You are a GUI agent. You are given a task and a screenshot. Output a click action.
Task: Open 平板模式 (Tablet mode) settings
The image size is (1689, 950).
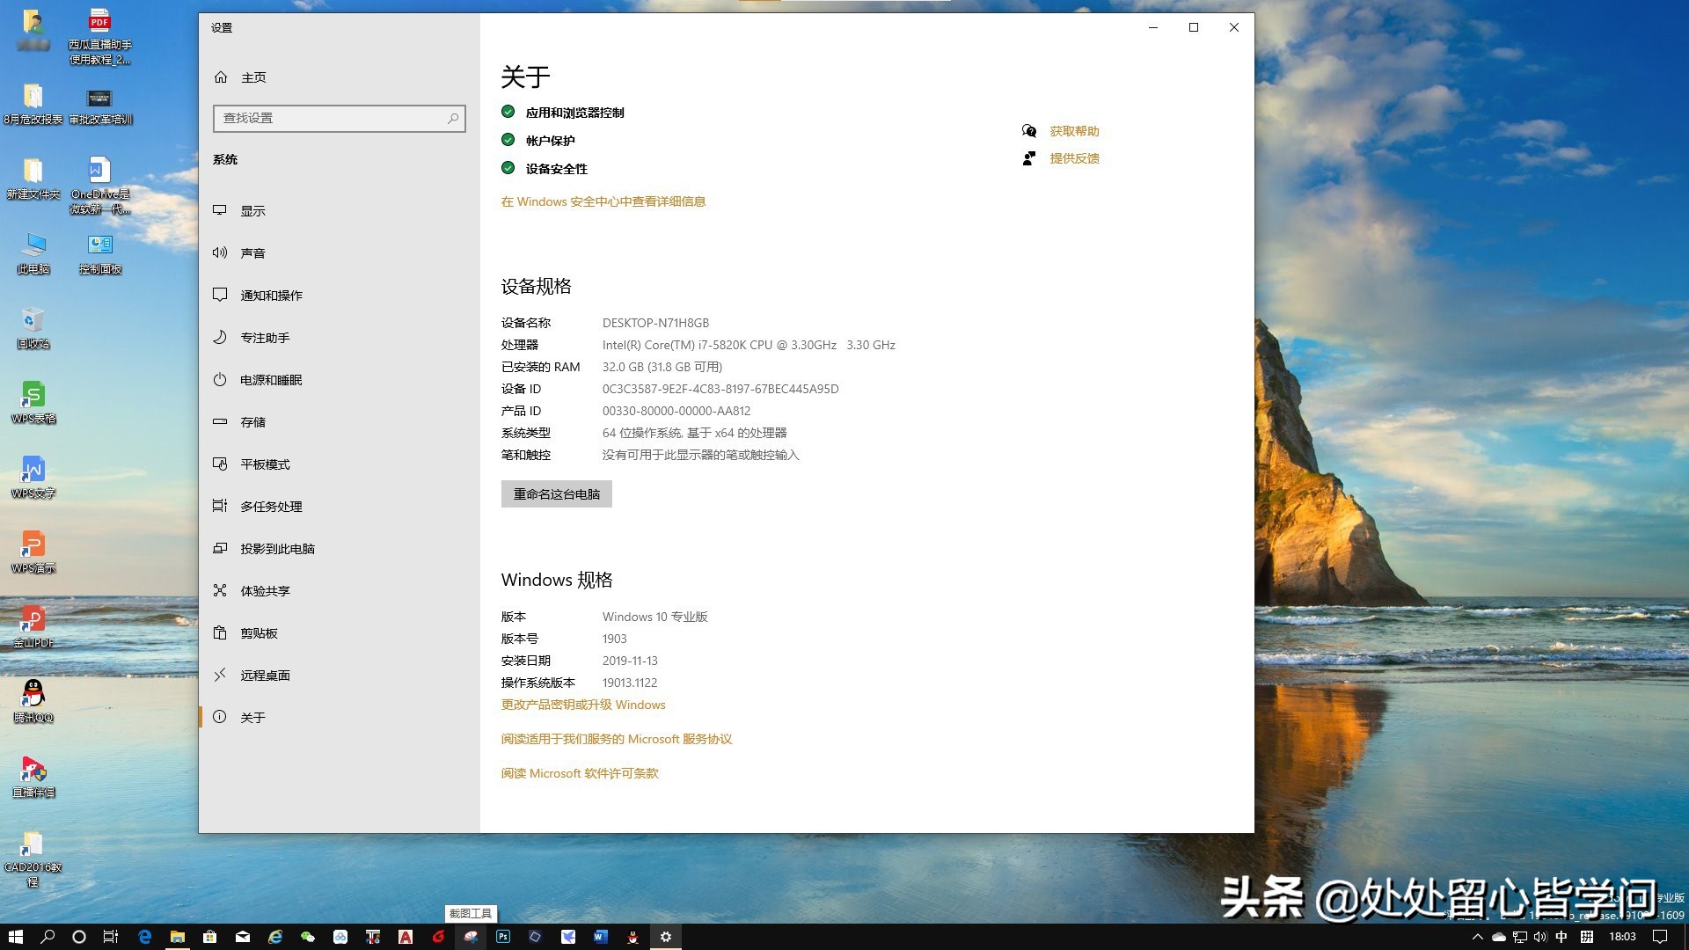click(266, 464)
